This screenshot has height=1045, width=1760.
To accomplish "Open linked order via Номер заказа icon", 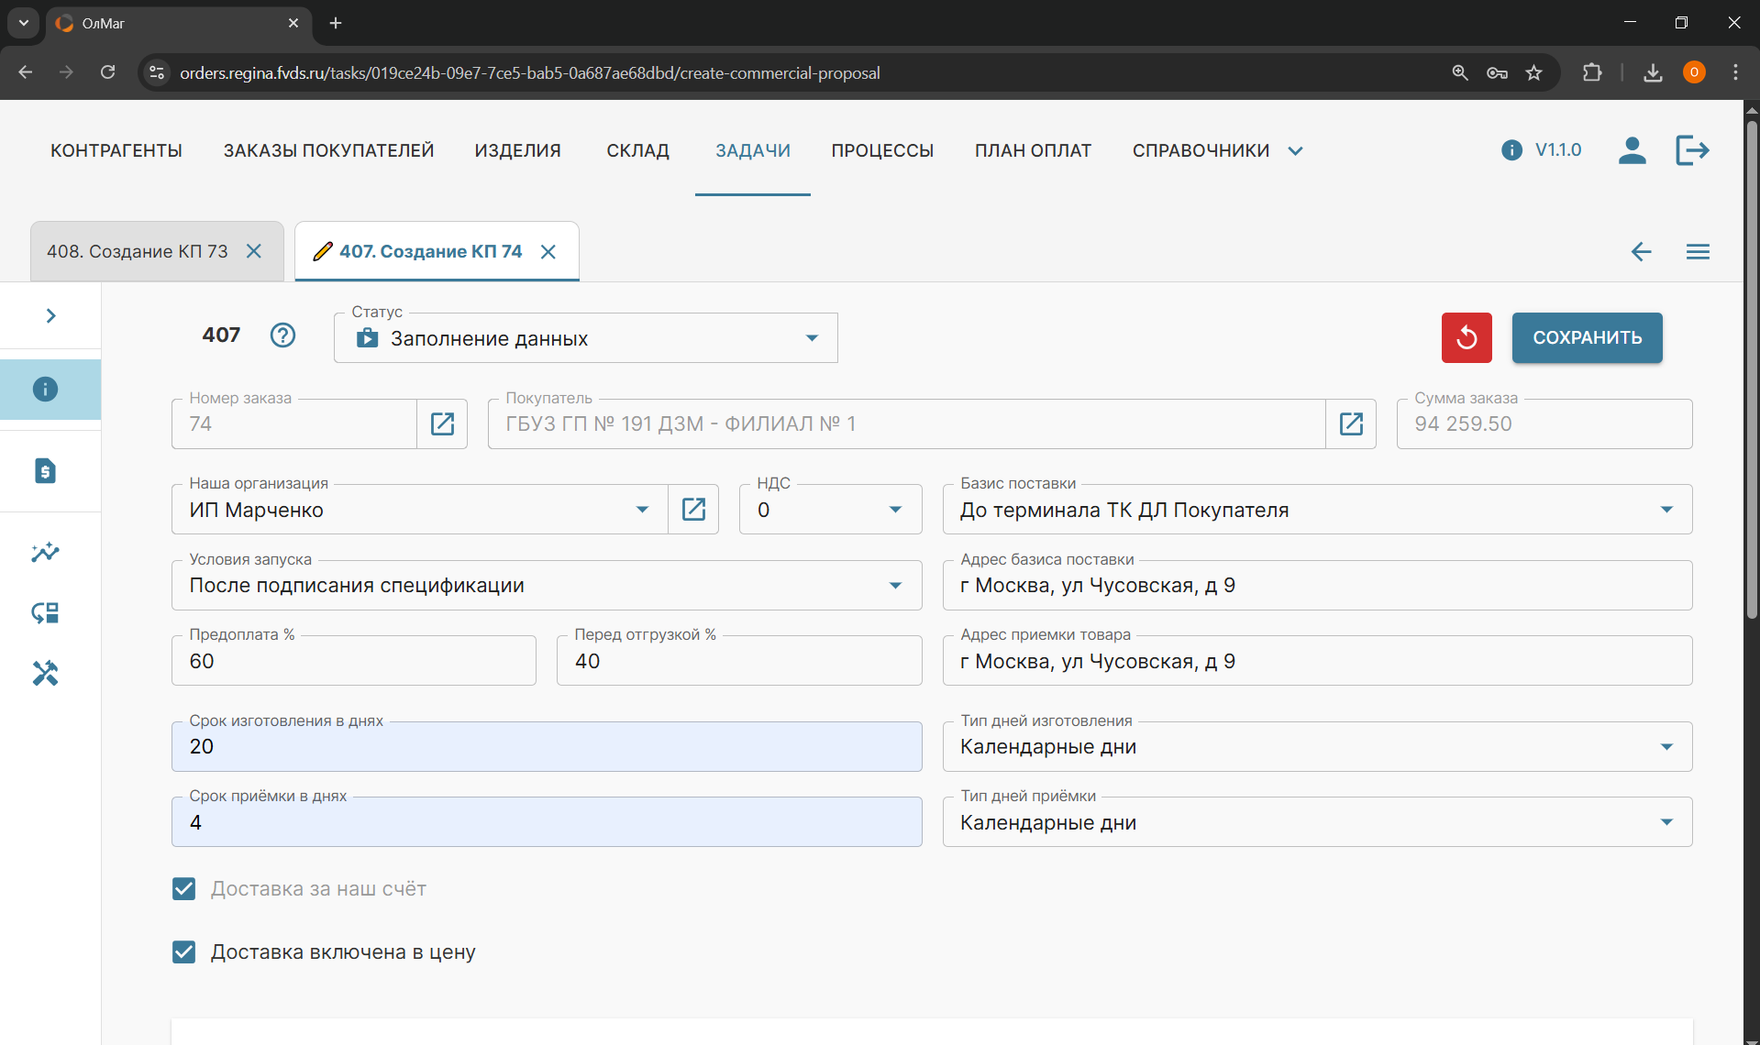I will coord(442,423).
